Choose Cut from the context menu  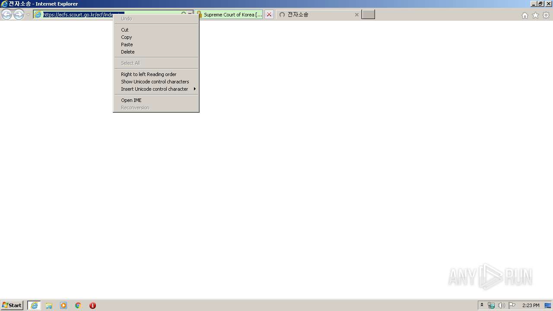point(156,30)
